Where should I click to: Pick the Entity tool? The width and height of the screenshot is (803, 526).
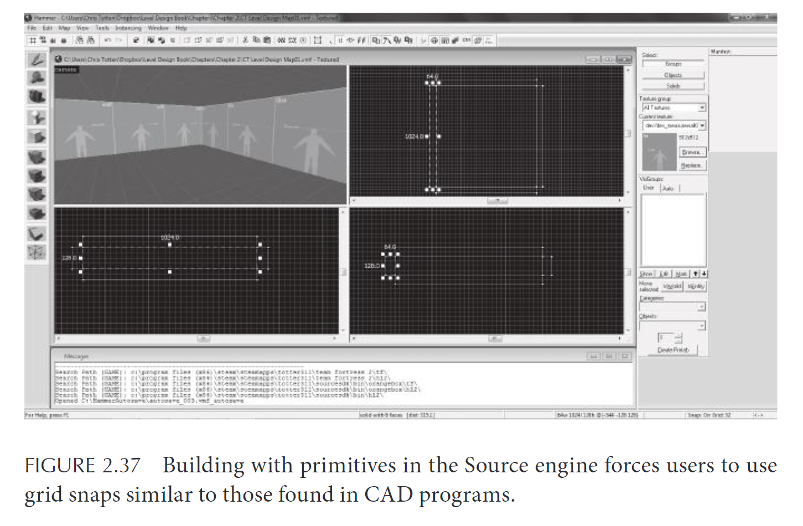37,117
